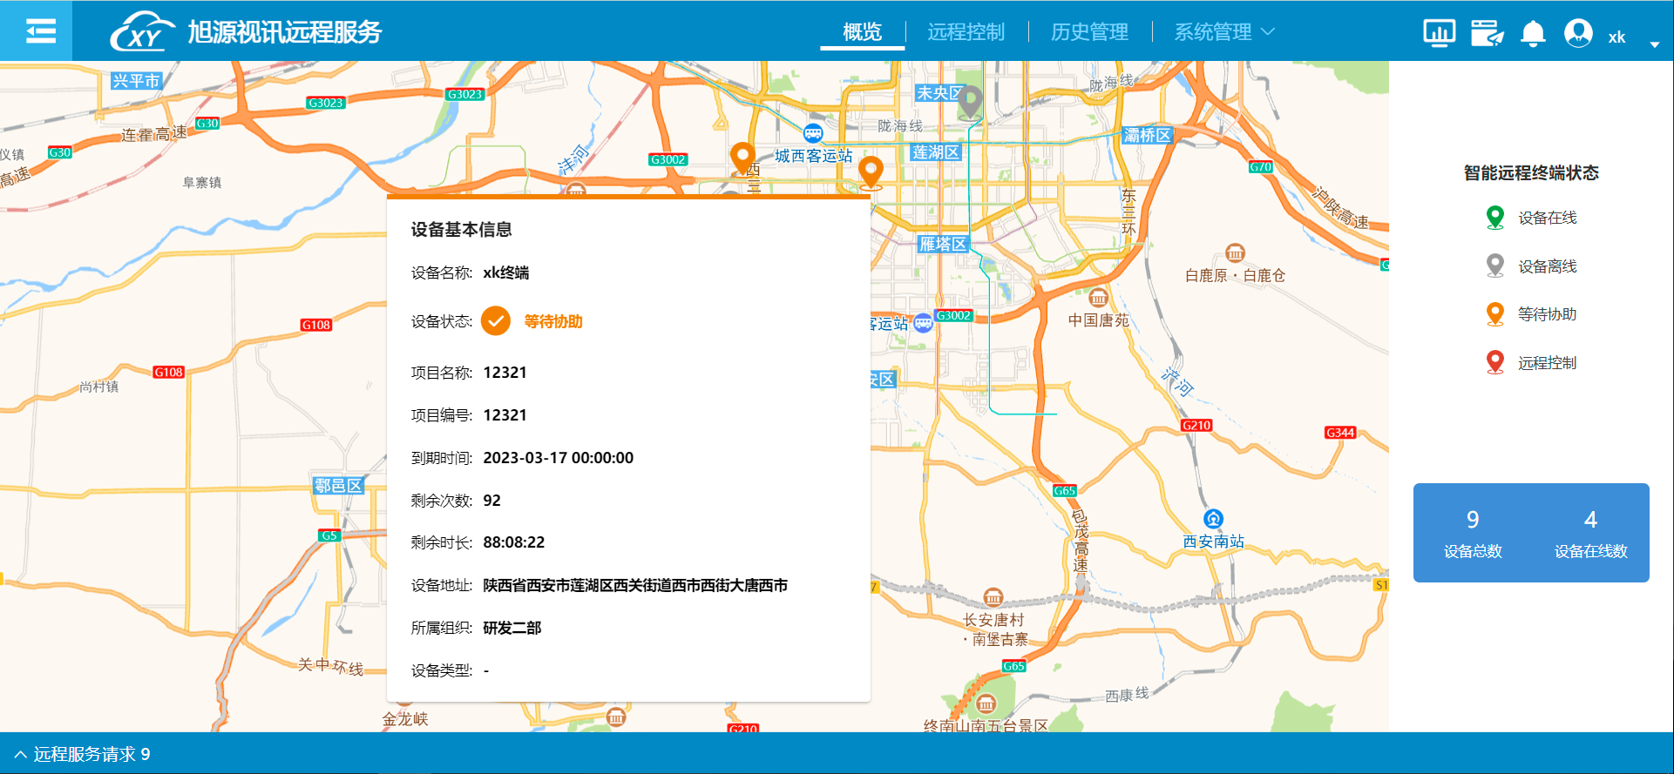Open the user account dropdown caret
The image size is (1674, 774).
coord(1654,44)
